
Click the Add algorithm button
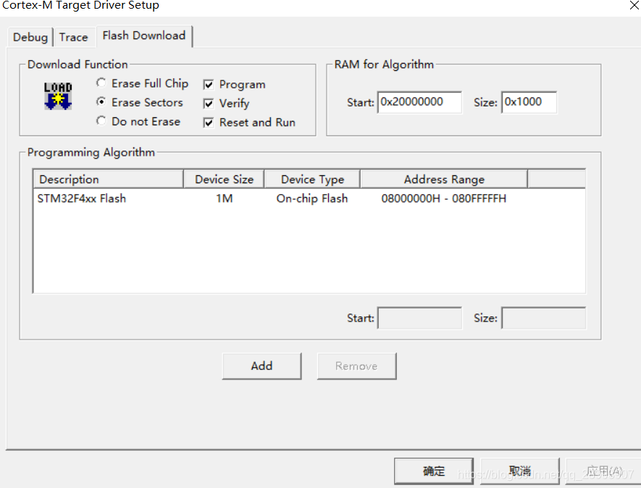coord(261,366)
